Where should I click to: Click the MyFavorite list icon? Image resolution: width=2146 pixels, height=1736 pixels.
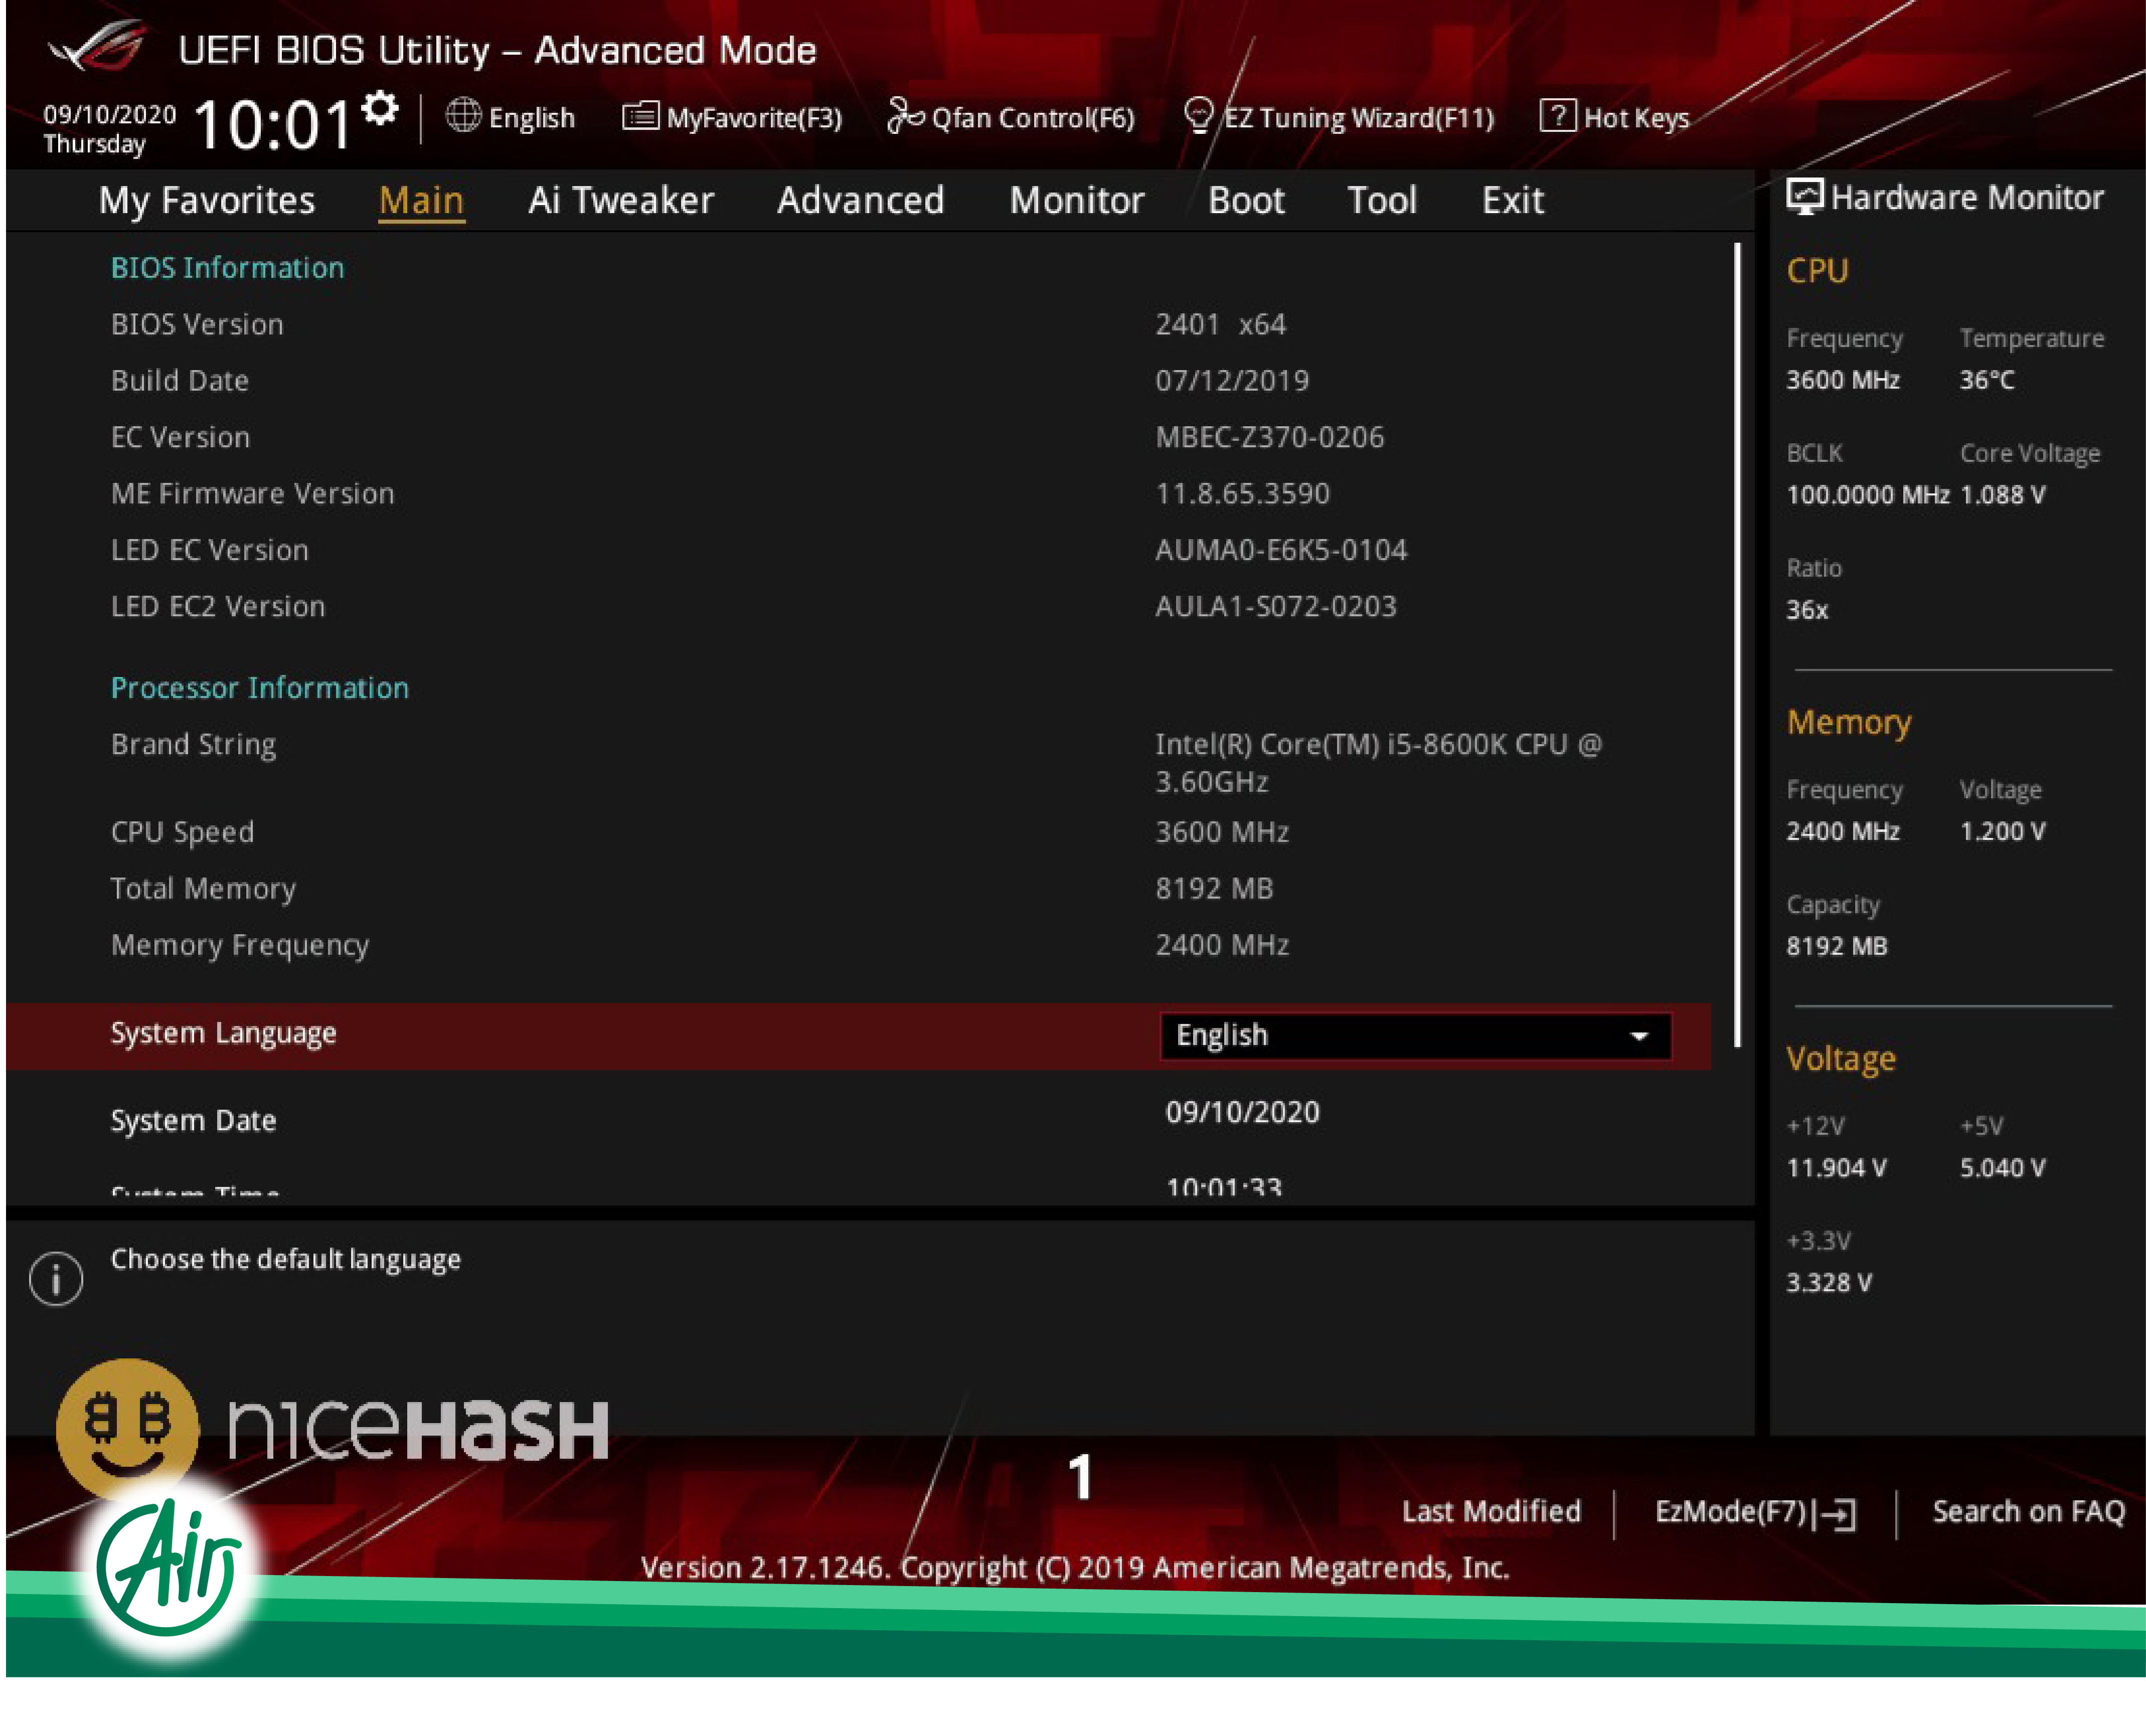pos(640,117)
